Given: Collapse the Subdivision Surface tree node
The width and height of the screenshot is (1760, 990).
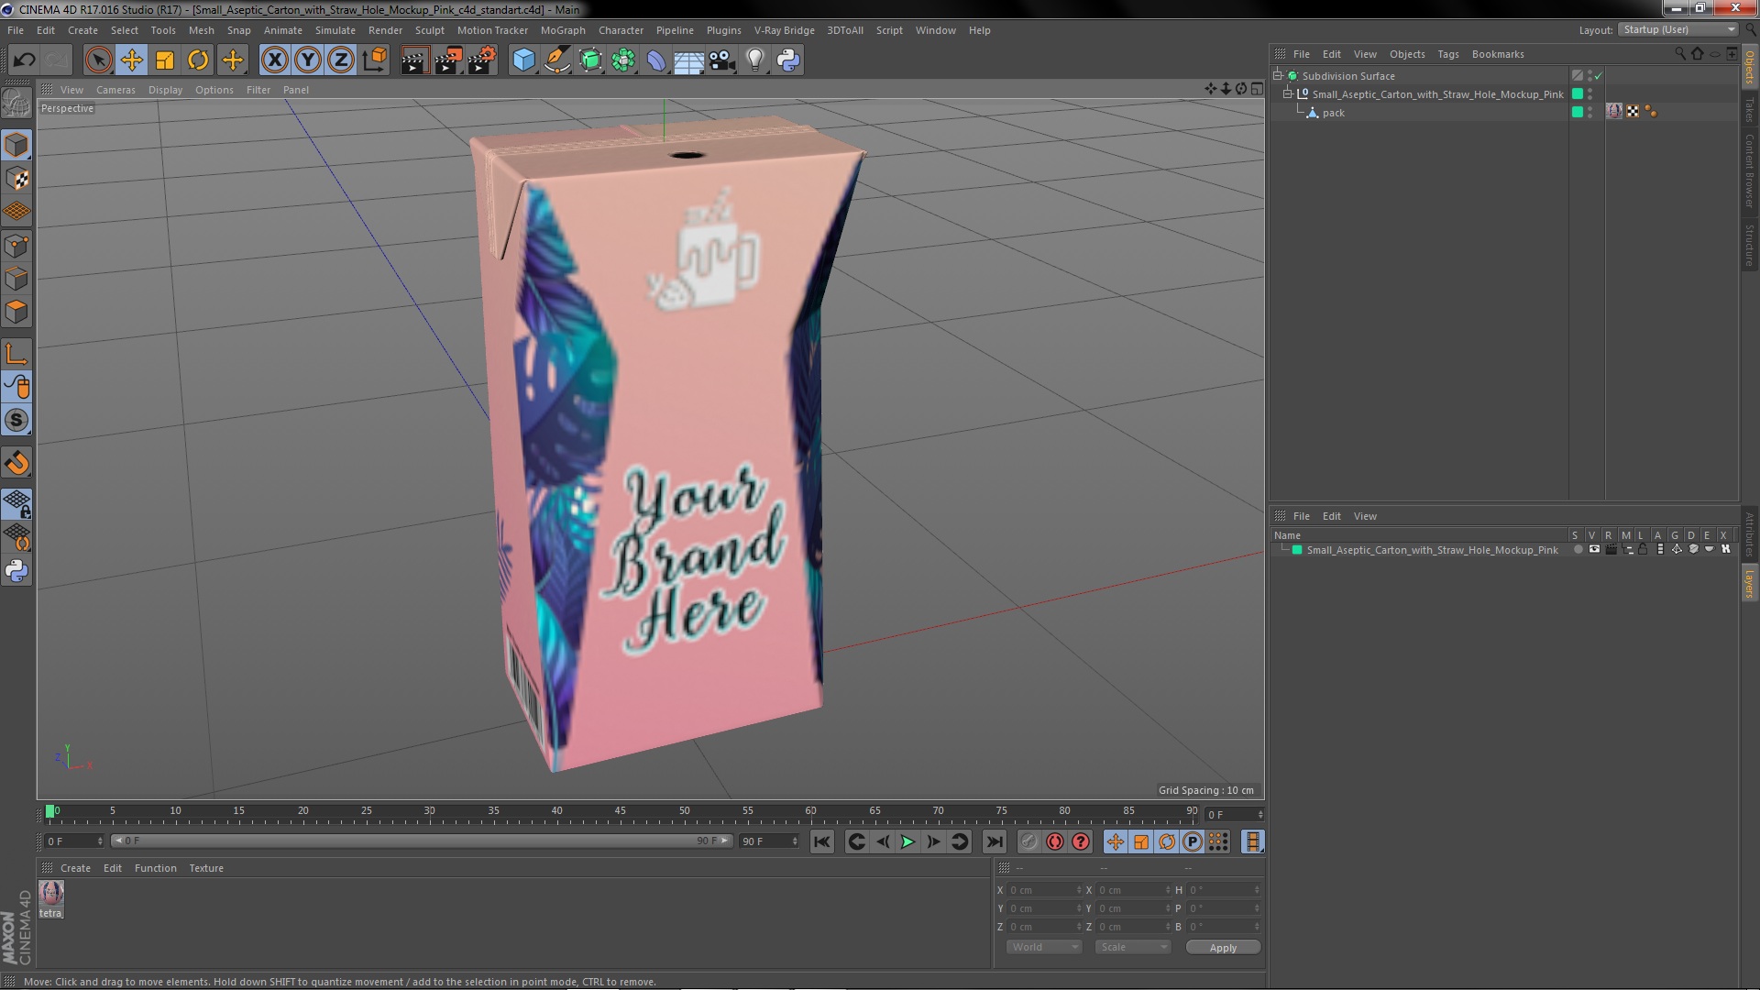Looking at the screenshot, I should pyautogui.click(x=1278, y=75).
